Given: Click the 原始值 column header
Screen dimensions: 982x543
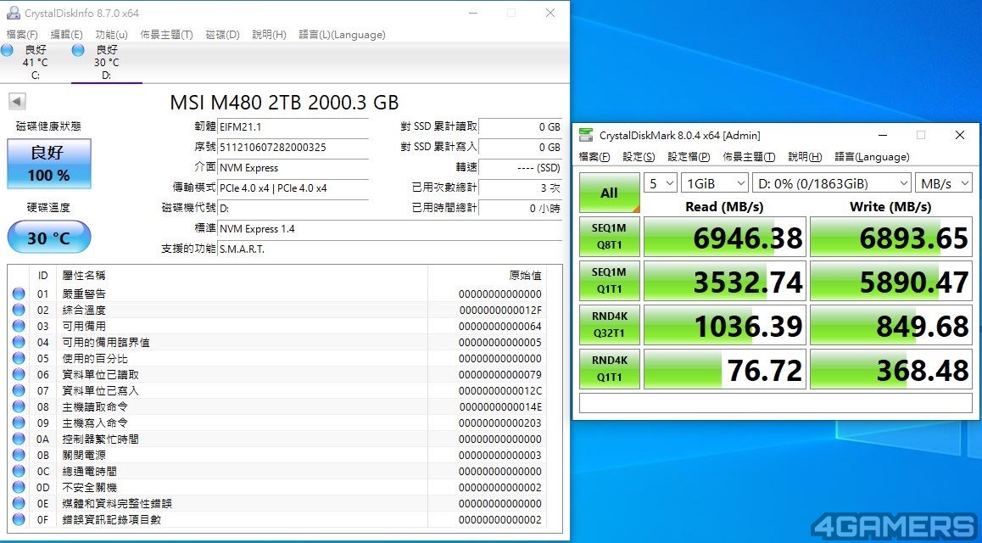Looking at the screenshot, I should 526,276.
